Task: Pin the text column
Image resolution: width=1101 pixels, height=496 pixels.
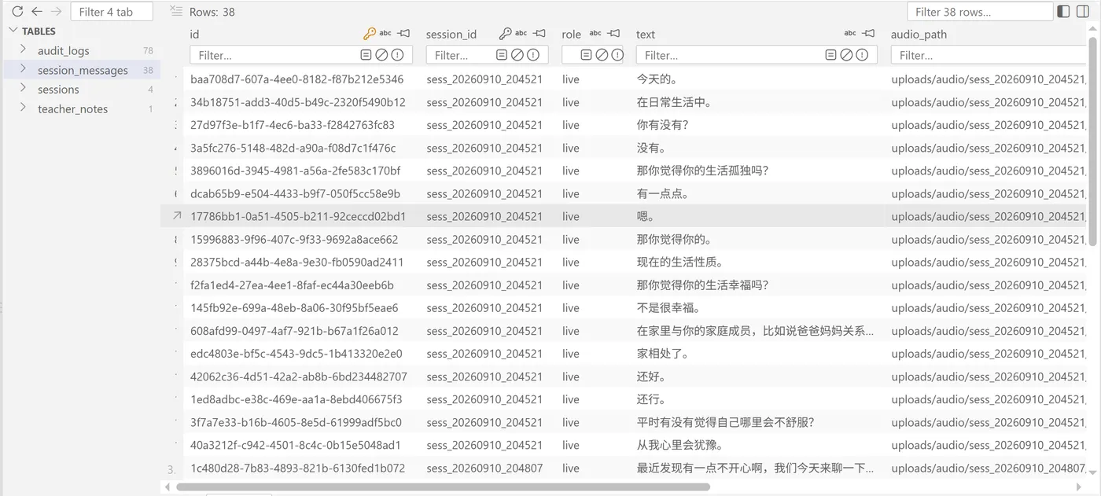Action: pyautogui.click(x=869, y=34)
